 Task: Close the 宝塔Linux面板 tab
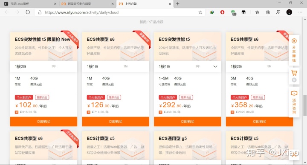click(x=55, y=4)
